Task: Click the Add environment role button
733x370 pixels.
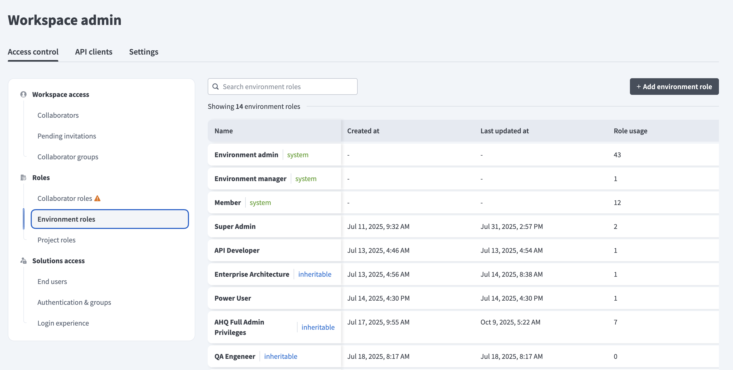Action: click(x=674, y=86)
